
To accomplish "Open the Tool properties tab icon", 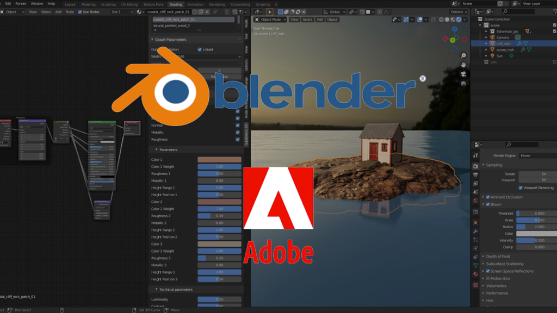I will pos(475,155).
